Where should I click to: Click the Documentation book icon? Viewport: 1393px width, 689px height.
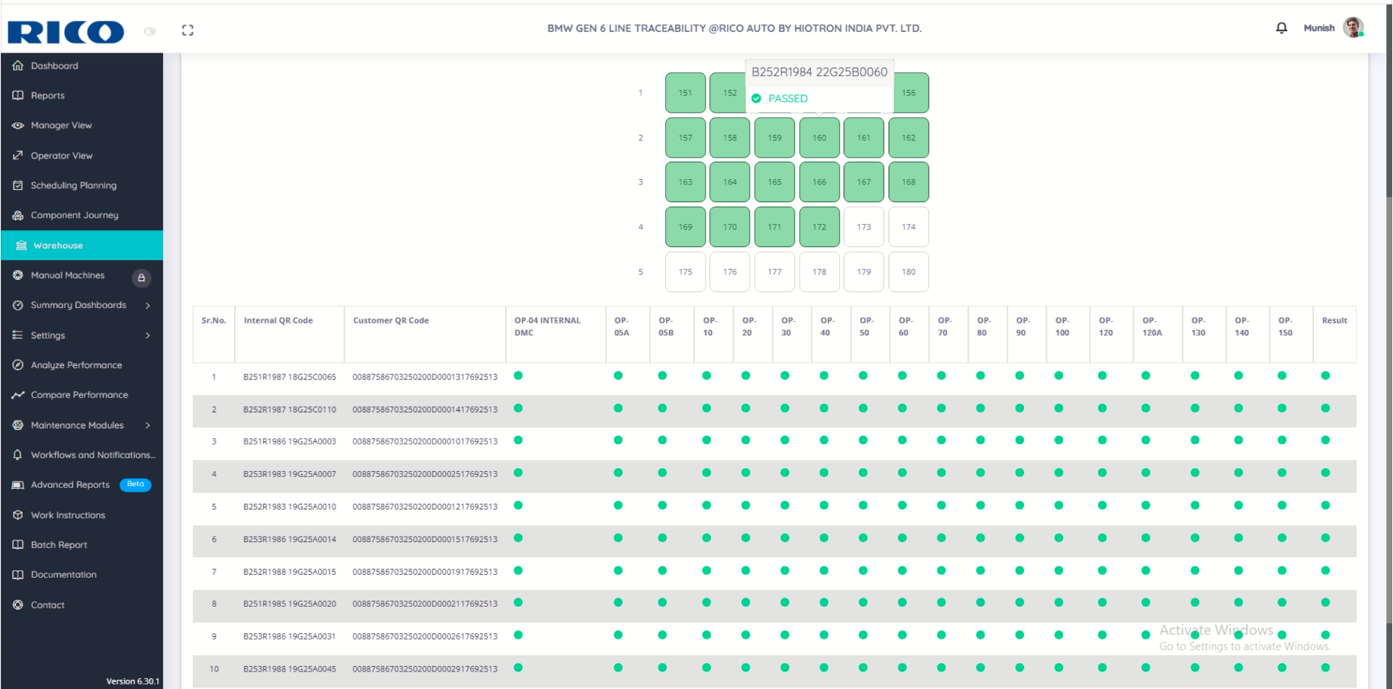[x=18, y=575]
